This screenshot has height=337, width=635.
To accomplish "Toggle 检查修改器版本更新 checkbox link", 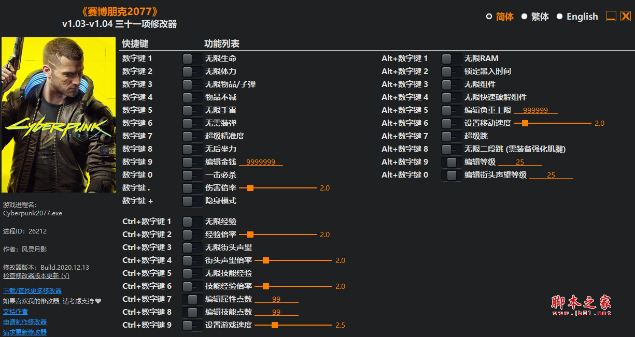I will [36, 276].
